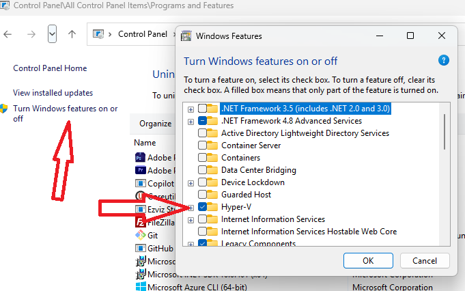Select the Hyper-V label in features list
The height and width of the screenshot is (291, 465).
[236, 207]
